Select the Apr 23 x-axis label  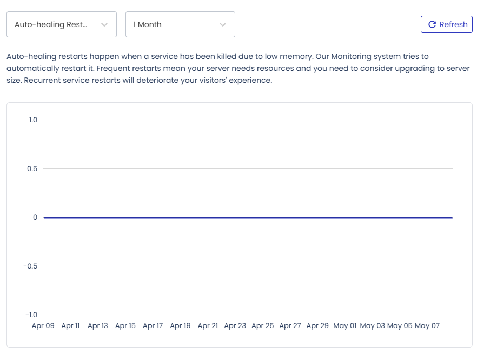(235, 325)
